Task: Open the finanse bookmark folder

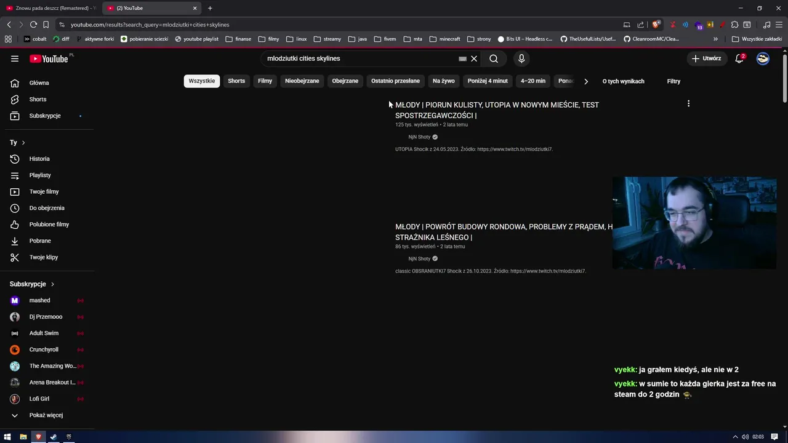Action: pos(238,39)
